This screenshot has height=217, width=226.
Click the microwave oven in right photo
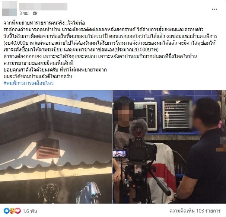pyautogui.click(x=146, y=117)
